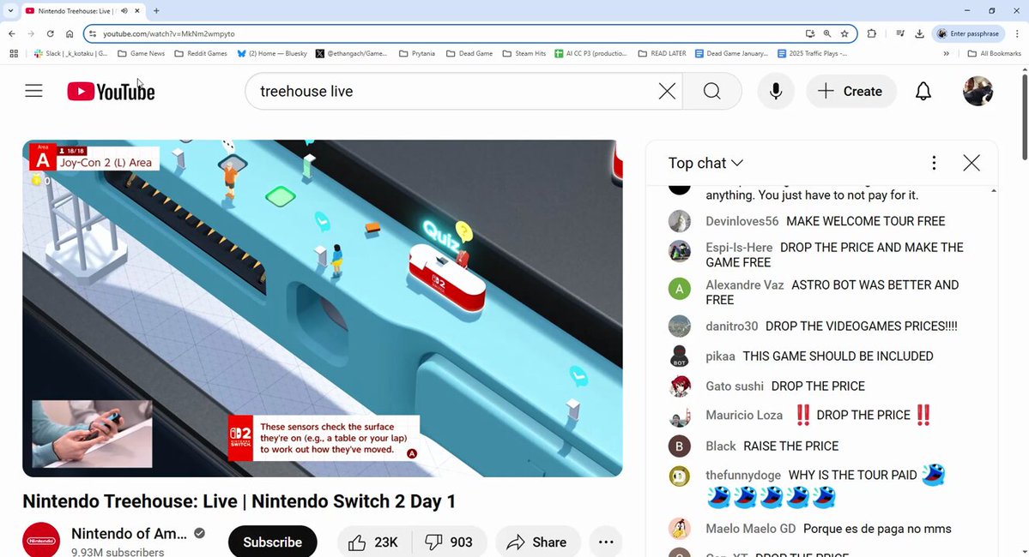The height and width of the screenshot is (557, 1029).
Task: Click the video title text
Action: [239, 501]
